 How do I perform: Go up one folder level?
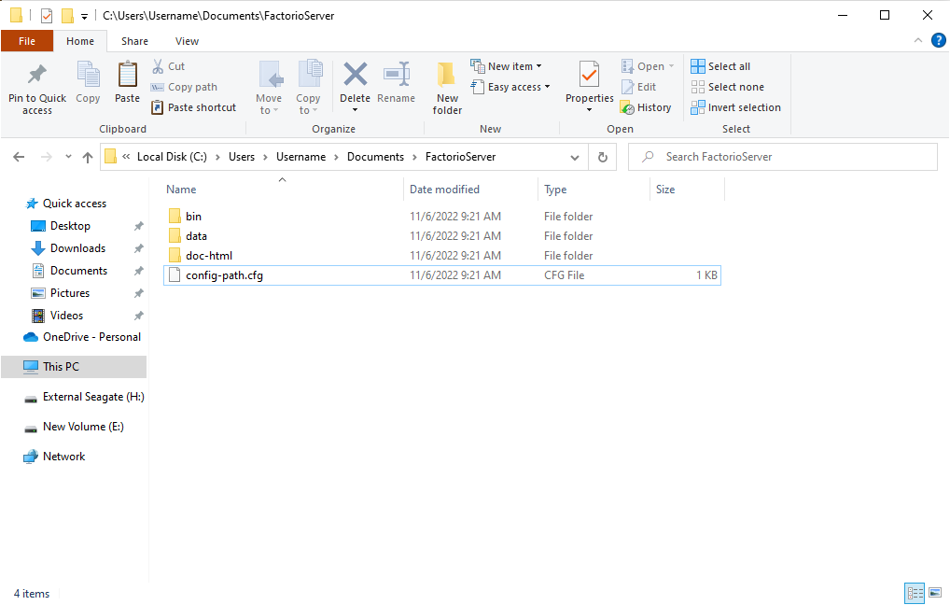pos(88,157)
